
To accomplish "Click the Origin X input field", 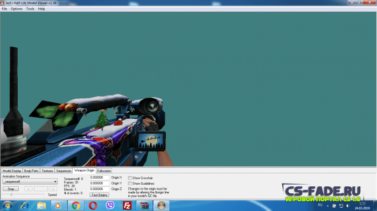I will 99,178.
